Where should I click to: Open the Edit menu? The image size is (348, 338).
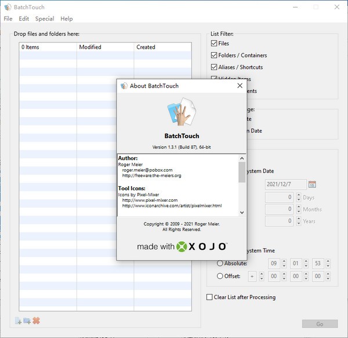(x=24, y=19)
